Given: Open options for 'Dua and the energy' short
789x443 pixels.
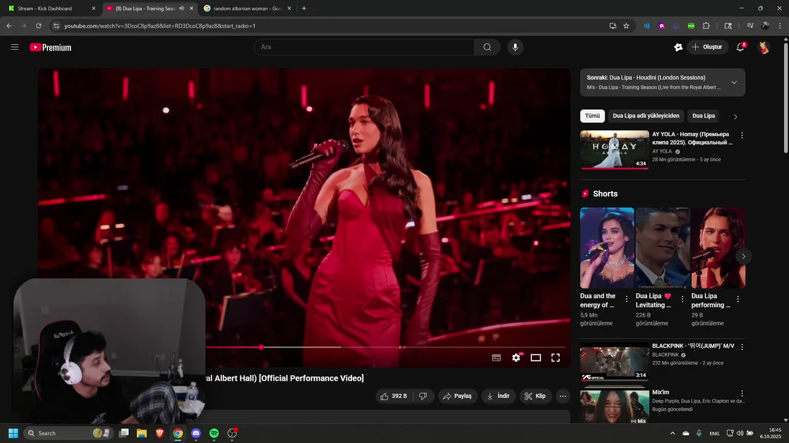Looking at the screenshot, I should coord(627,299).
